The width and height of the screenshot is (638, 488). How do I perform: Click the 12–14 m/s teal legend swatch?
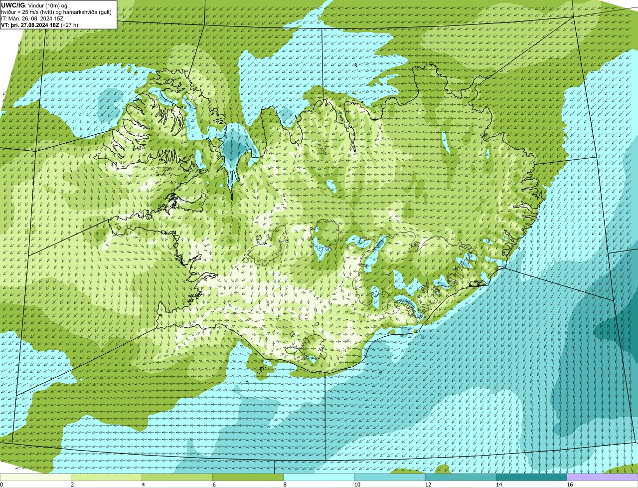(x=461, y=477)
